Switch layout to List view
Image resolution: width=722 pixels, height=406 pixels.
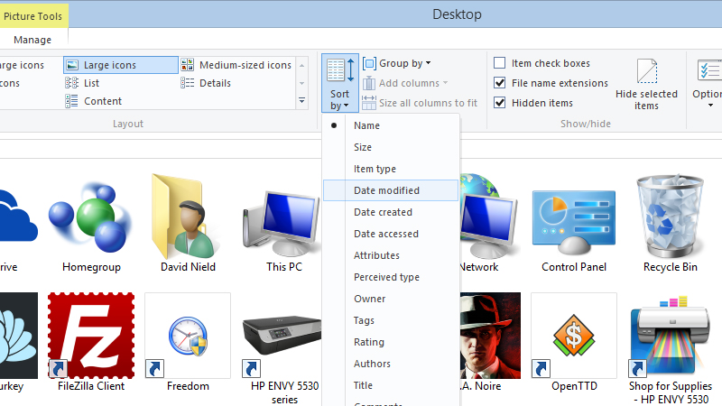(82, 83)
